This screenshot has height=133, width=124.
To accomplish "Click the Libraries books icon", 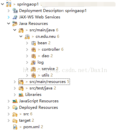I will (21, 95).
